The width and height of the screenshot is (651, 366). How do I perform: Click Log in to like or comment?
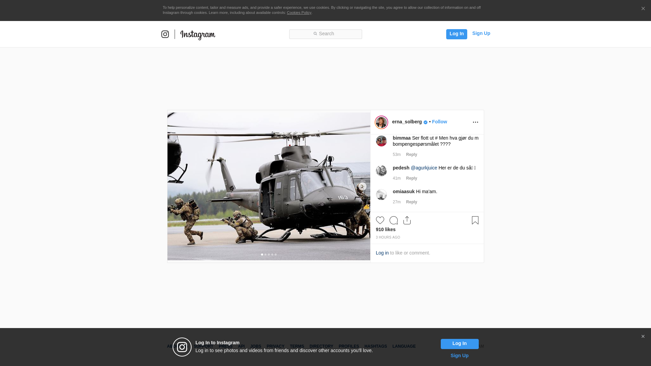[x=382, y=253]
